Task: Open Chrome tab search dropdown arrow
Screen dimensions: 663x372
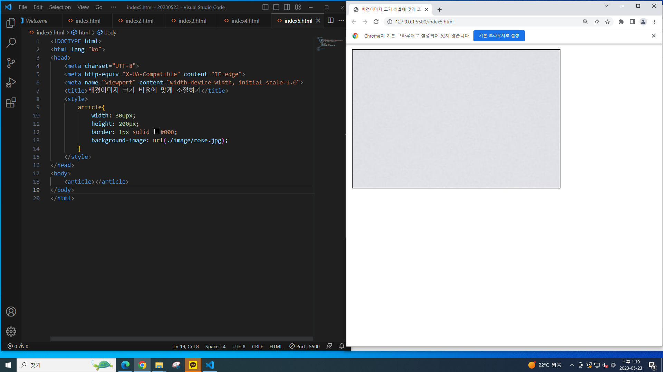Action: pyautogui.click(x=606, y=6)
